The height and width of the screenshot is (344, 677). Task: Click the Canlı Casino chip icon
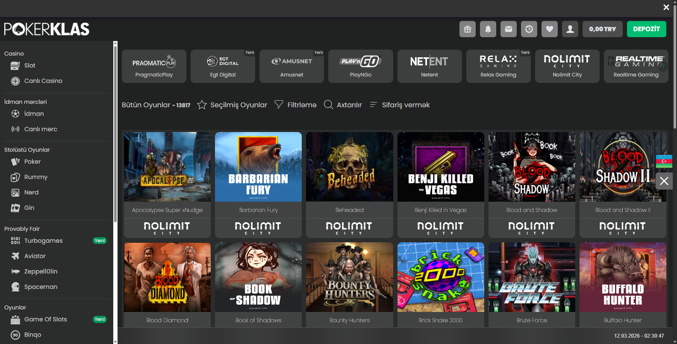coord(15,81)
